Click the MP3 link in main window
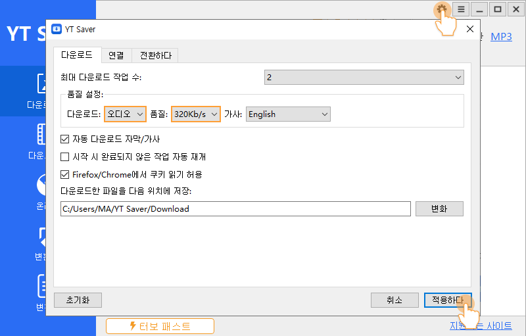 click(x=501, y=37)
